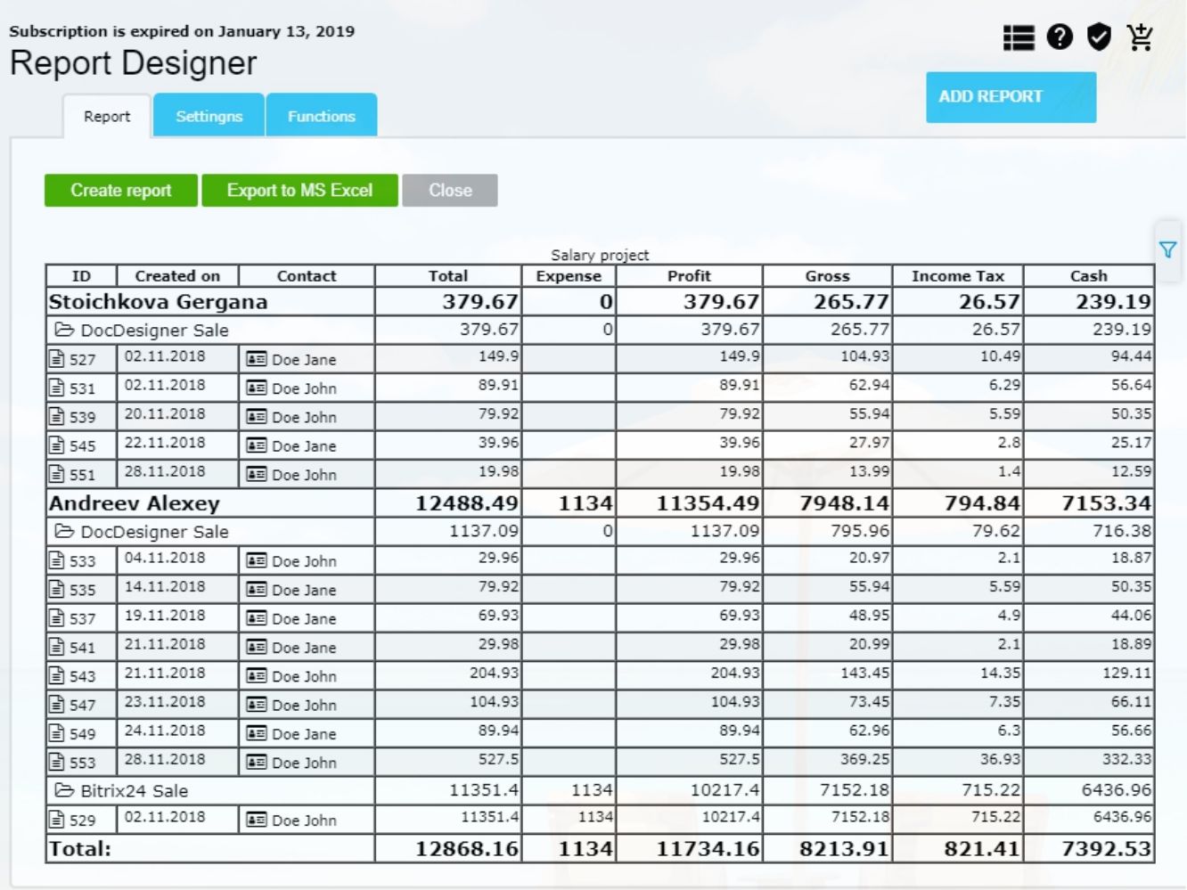
Task: Click the help question mark icon
Action: tap(1060, 37)
